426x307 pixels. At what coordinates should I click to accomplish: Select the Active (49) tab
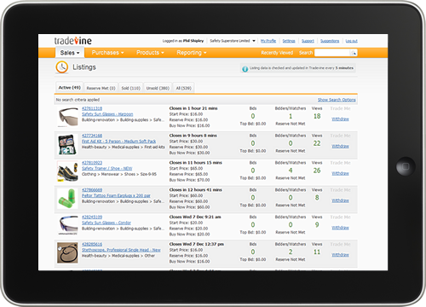click(70, 88)
